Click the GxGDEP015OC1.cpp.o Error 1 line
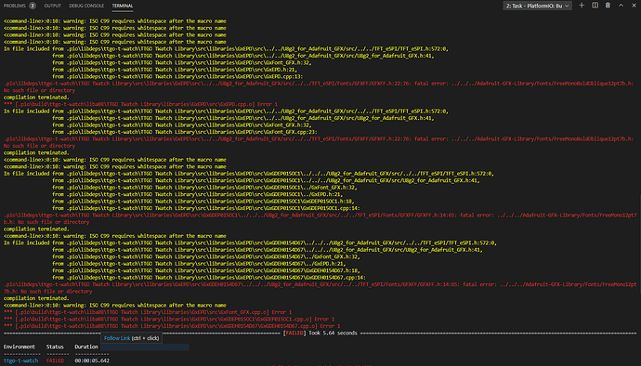Image resolution: width=641 pixels, height=366 pixels. (169, 320)
